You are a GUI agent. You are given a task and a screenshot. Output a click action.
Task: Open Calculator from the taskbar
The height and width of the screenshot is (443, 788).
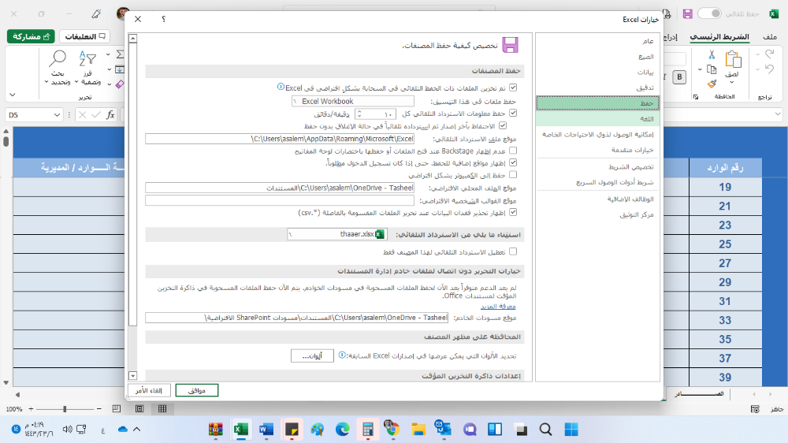pos(368,430)
